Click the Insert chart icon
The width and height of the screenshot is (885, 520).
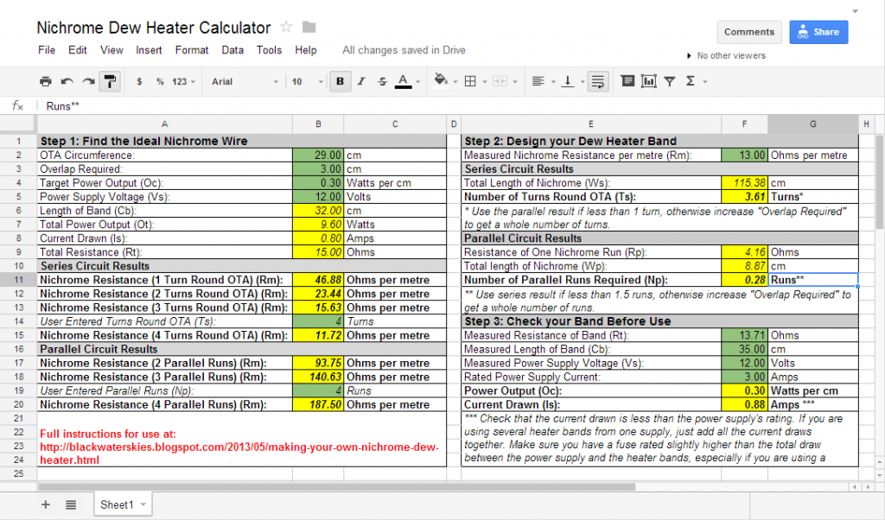tap(649, 82)
